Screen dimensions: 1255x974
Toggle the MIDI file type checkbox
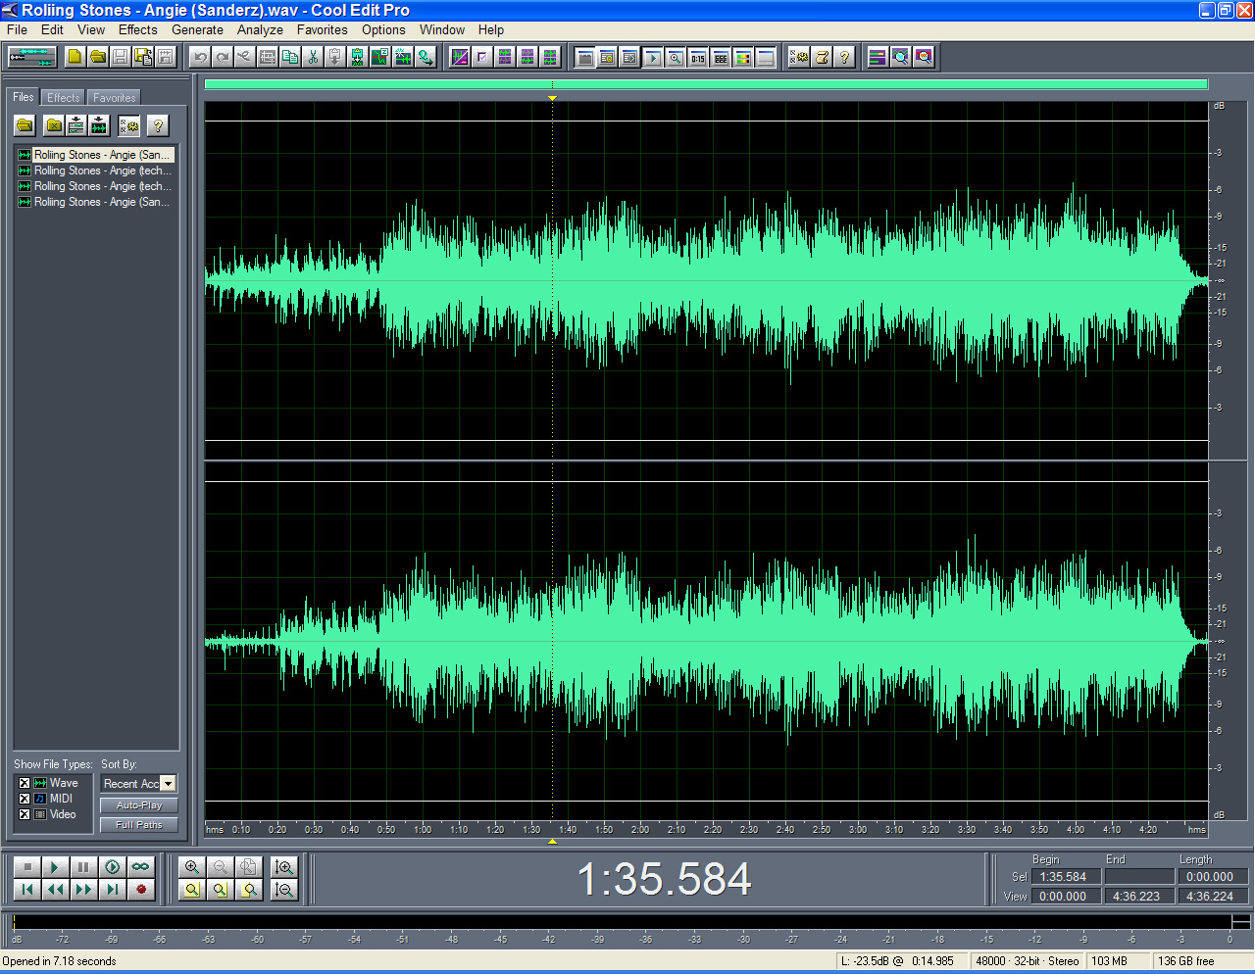coord(25,799)
